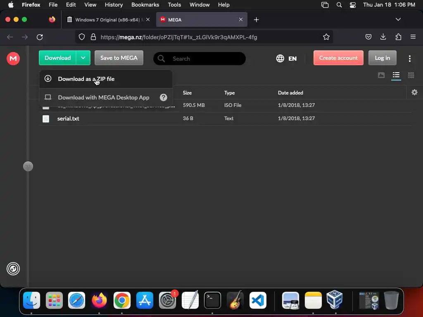
Task: Switch to image gallery view
Action: (x=381, y=75)
